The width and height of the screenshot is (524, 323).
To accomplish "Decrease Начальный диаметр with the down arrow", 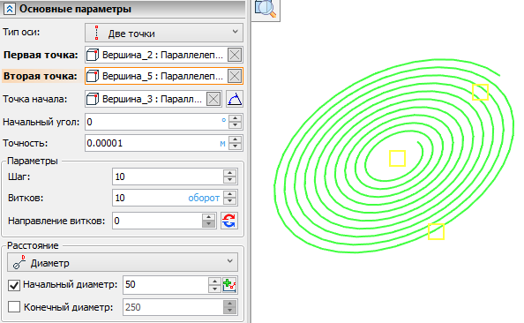I will [214, 289].
